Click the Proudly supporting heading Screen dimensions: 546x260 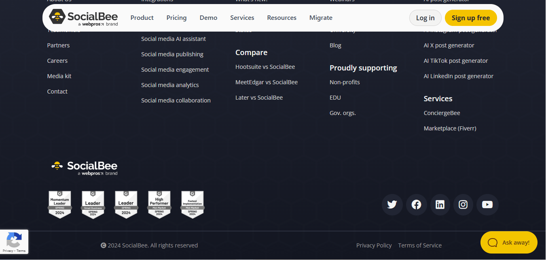(363, 68)
